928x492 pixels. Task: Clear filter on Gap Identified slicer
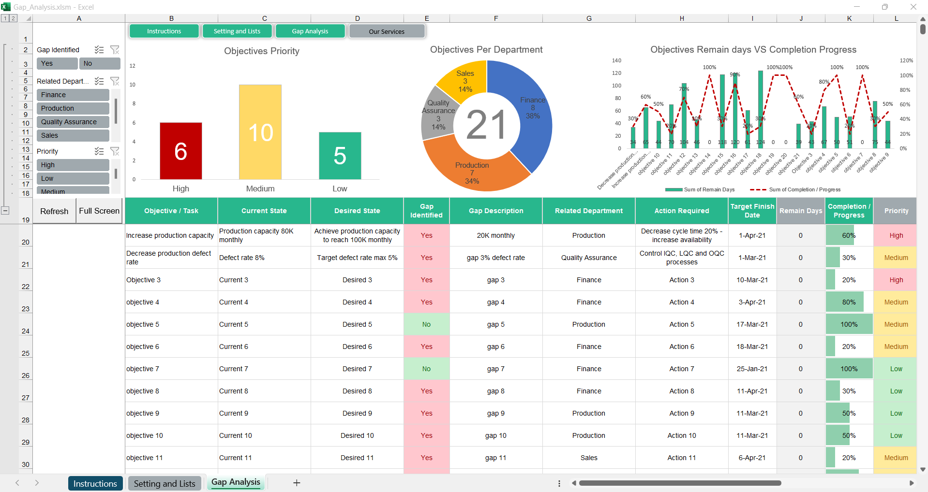(x=115, y=50)
